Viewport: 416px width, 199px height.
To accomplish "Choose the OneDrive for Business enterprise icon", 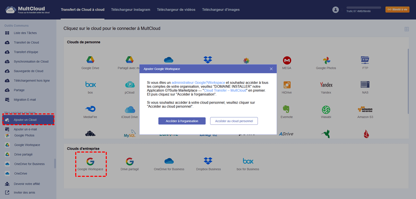I will pos(169,161).
